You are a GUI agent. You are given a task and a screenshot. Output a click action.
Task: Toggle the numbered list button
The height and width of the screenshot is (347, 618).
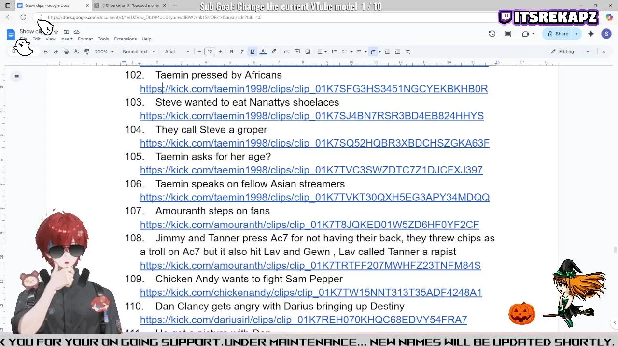pyautogui.click(x=373, y=52)
